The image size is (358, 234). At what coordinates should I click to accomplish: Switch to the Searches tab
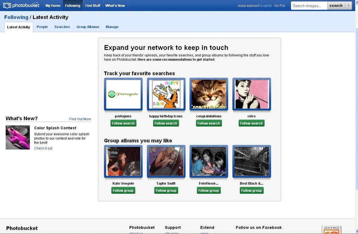tap(62, 27)
